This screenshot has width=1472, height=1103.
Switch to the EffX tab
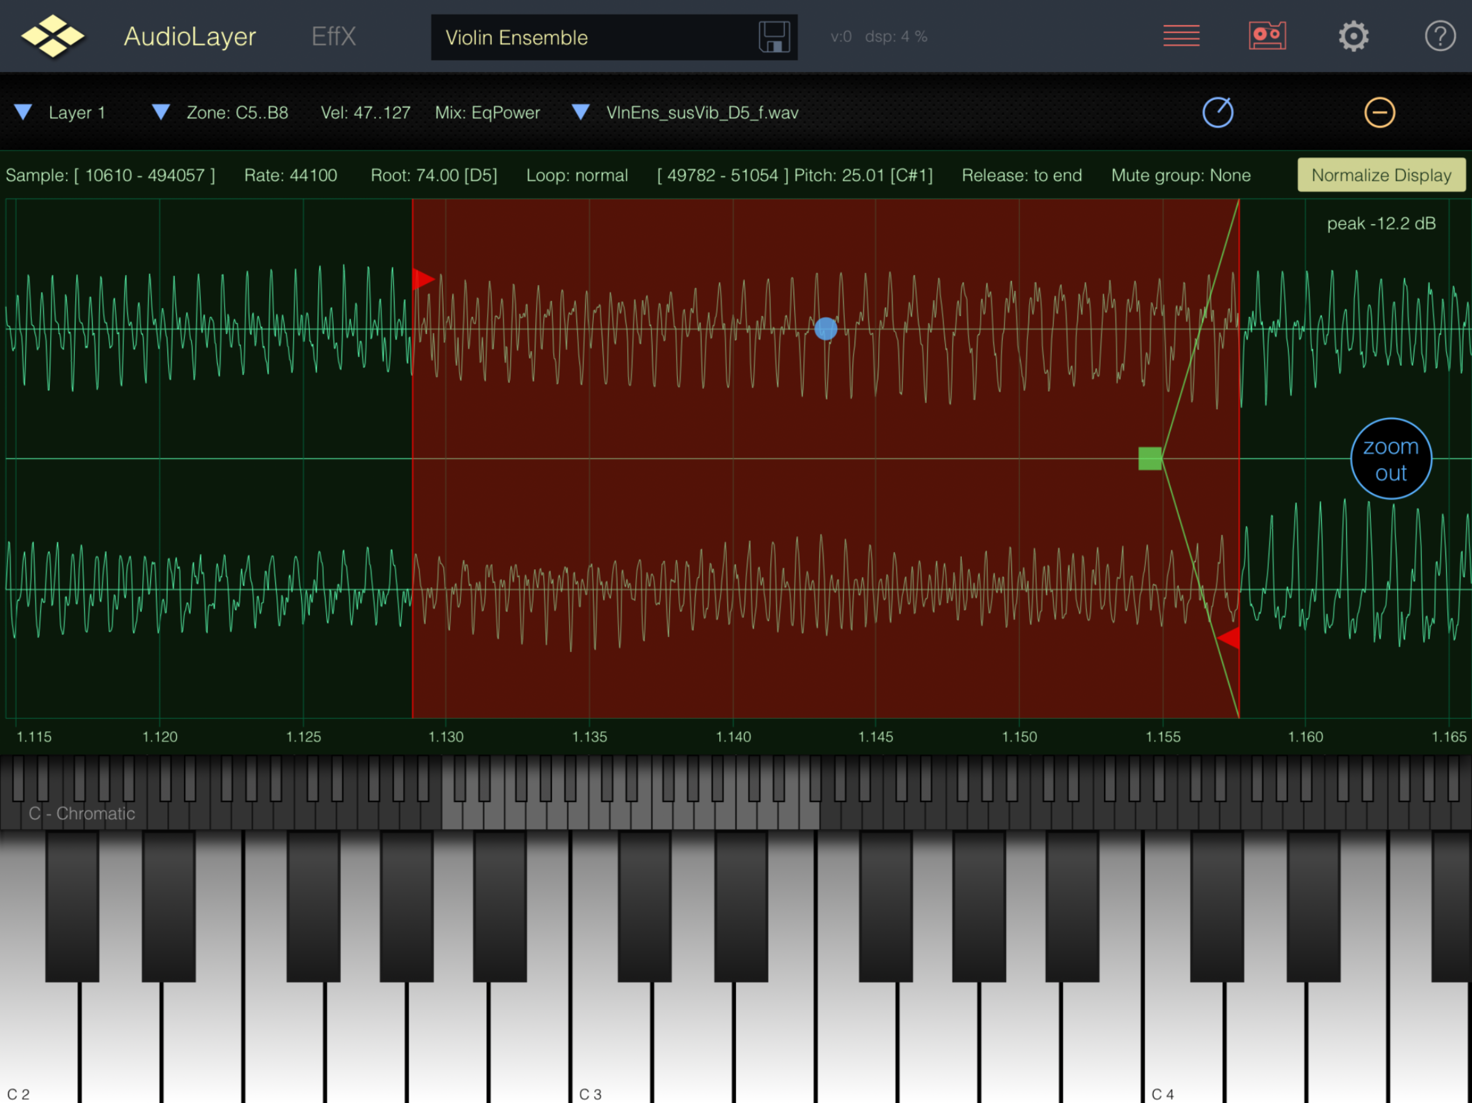[334, 37]
